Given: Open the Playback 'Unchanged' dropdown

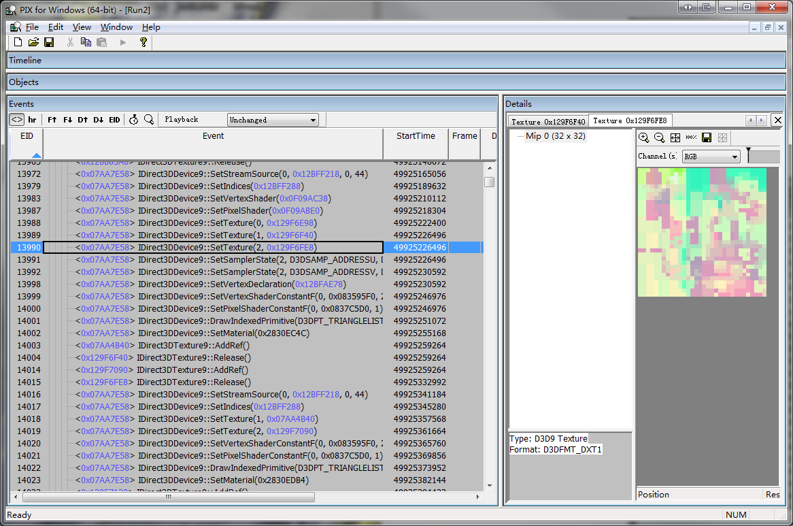Looking at the screenshot, I should click(273, 120).
